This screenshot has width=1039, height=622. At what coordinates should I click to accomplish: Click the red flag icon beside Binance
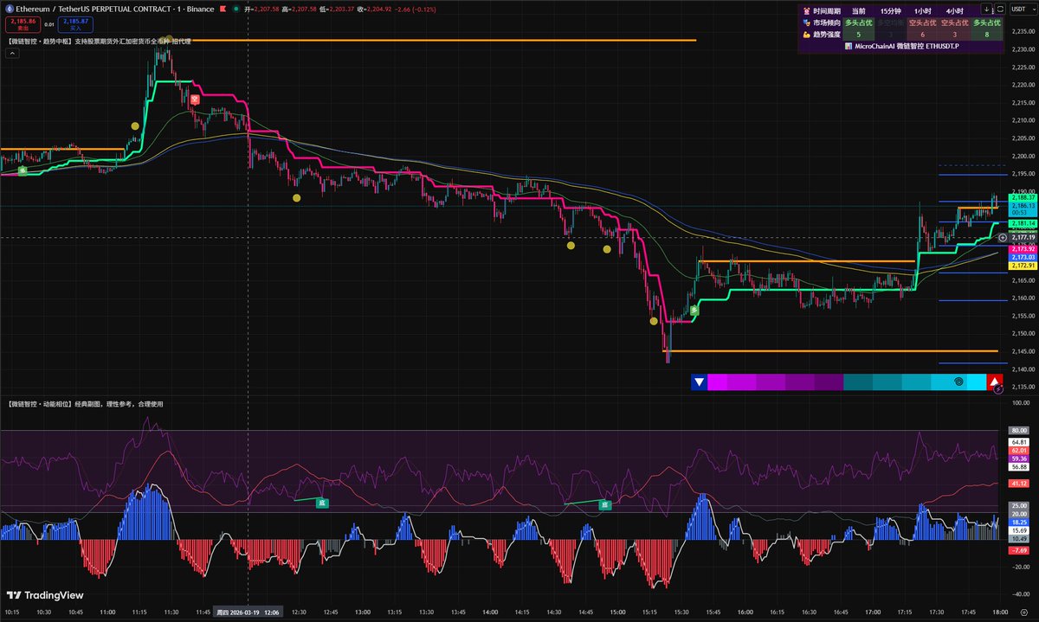pyautogui.click(x=223, y=8)
